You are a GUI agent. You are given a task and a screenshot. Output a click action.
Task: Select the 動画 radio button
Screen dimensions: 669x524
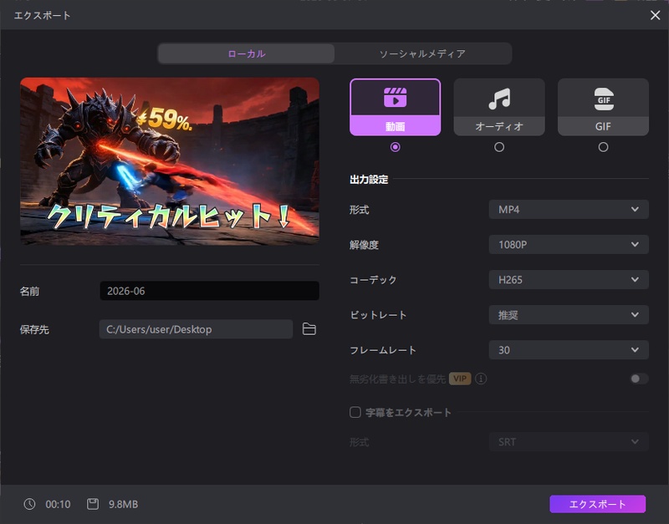click(395, 147)
